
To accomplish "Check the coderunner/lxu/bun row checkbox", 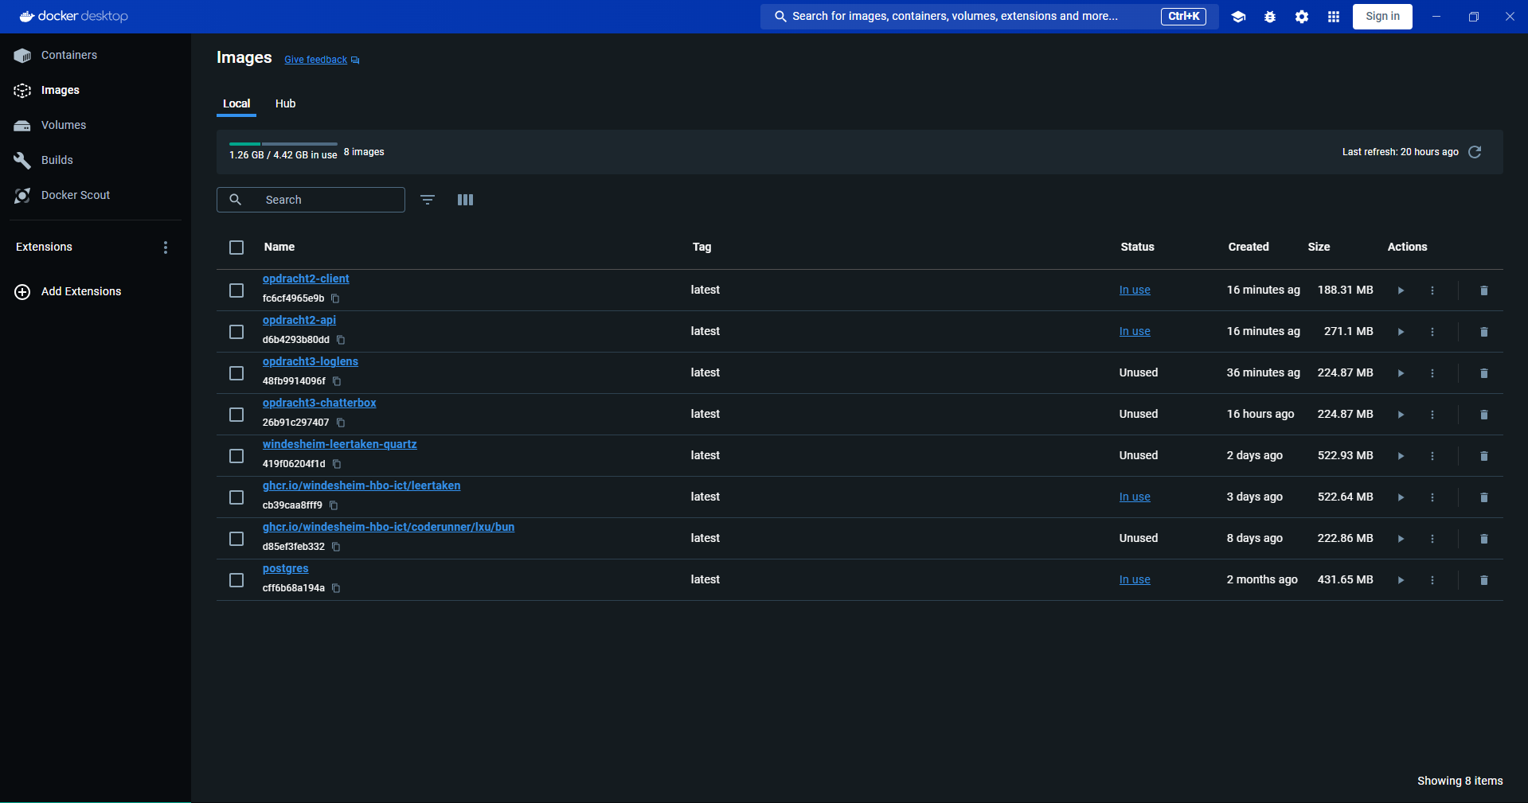I will [236, 539].
